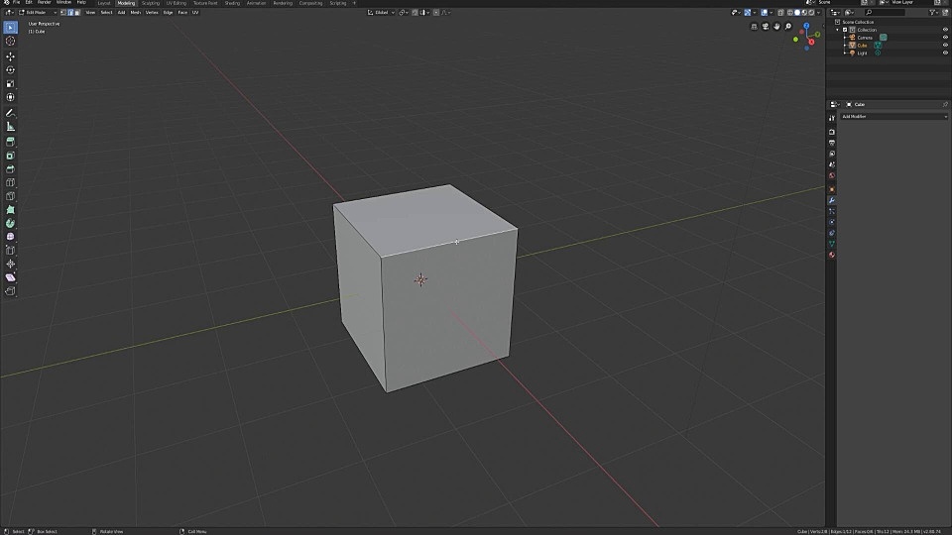The image size is (952, 535).
Task: Open the File menu
Action: click(17, 2)
